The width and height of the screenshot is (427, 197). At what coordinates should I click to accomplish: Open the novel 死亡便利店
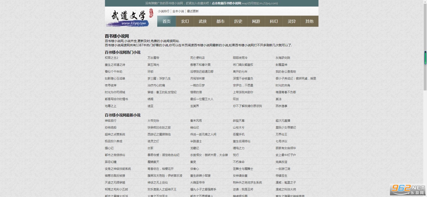(x=197, y=58)
